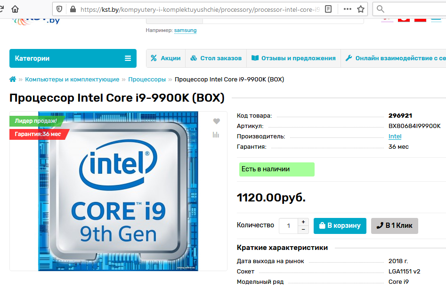Expand the Категории menu button
The image size is (446, 289).
coord(73,58)
